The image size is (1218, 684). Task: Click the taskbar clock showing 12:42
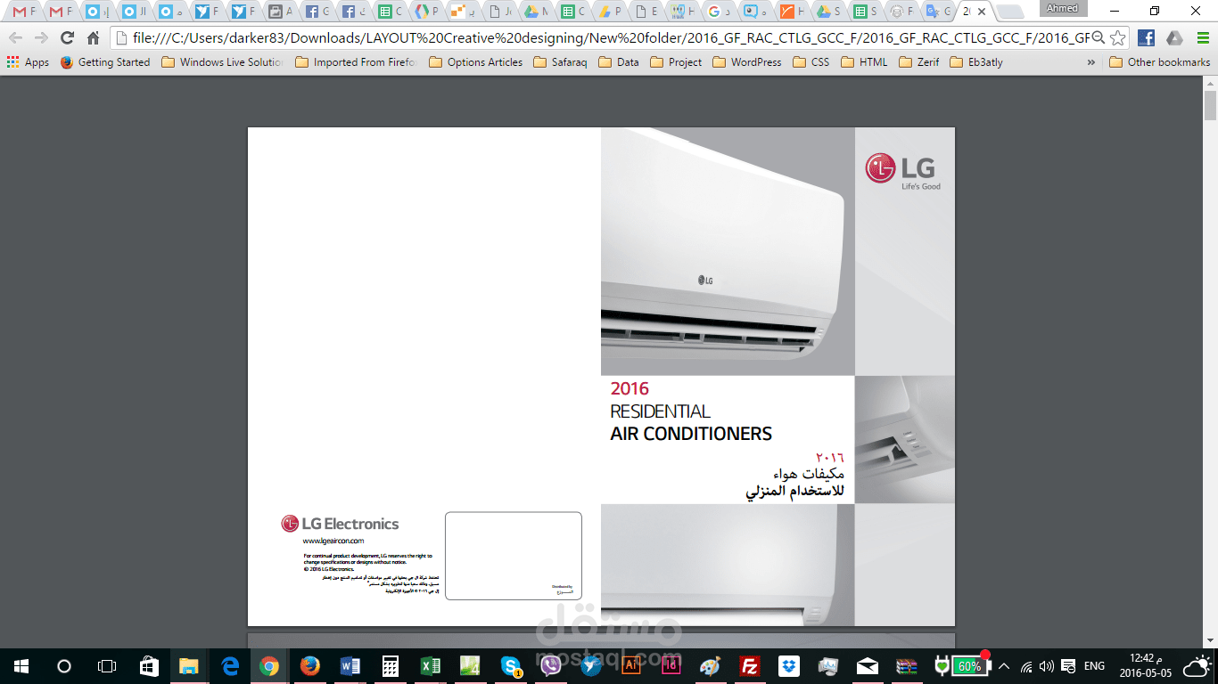pos(1144,666)
